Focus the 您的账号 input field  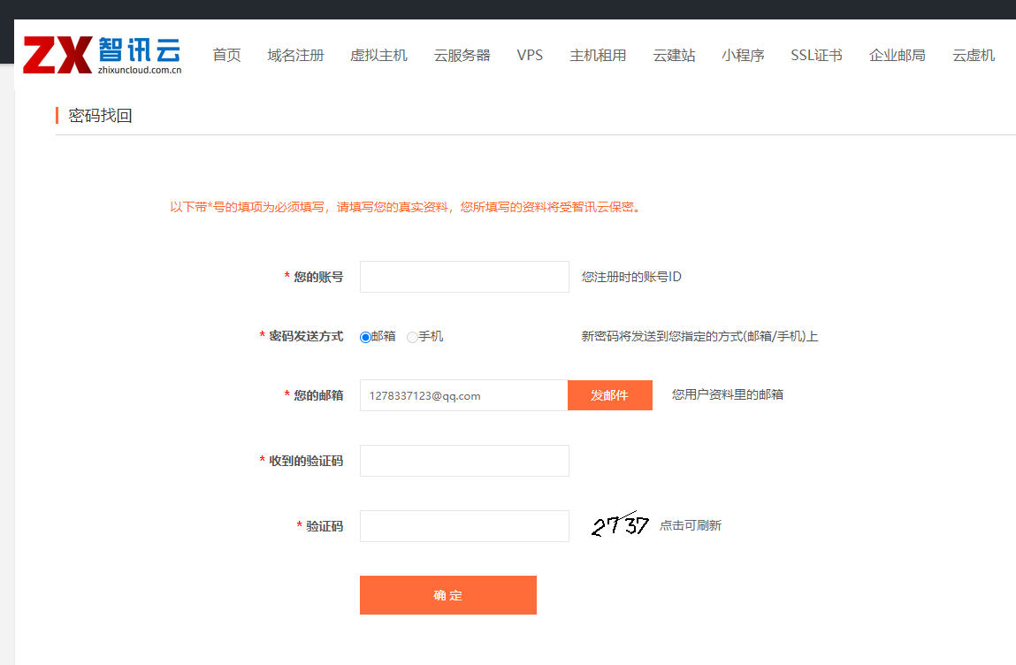tap(464, 277)
